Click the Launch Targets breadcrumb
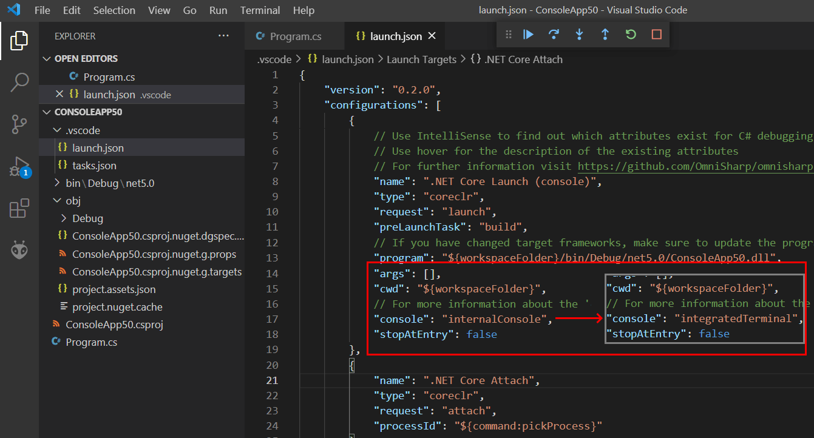This screenshot has width=814, height=438. coord(421,59)
